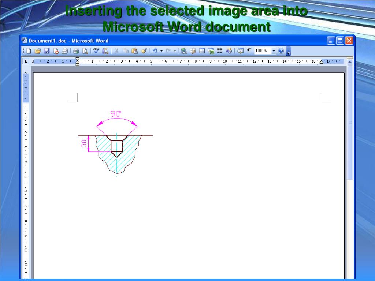Open the Redo history dropdown arrow

pyautogui.click(x=175, y=51)
